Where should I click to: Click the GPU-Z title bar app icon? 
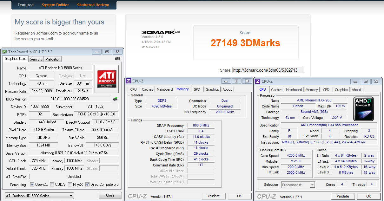point(5,52)
